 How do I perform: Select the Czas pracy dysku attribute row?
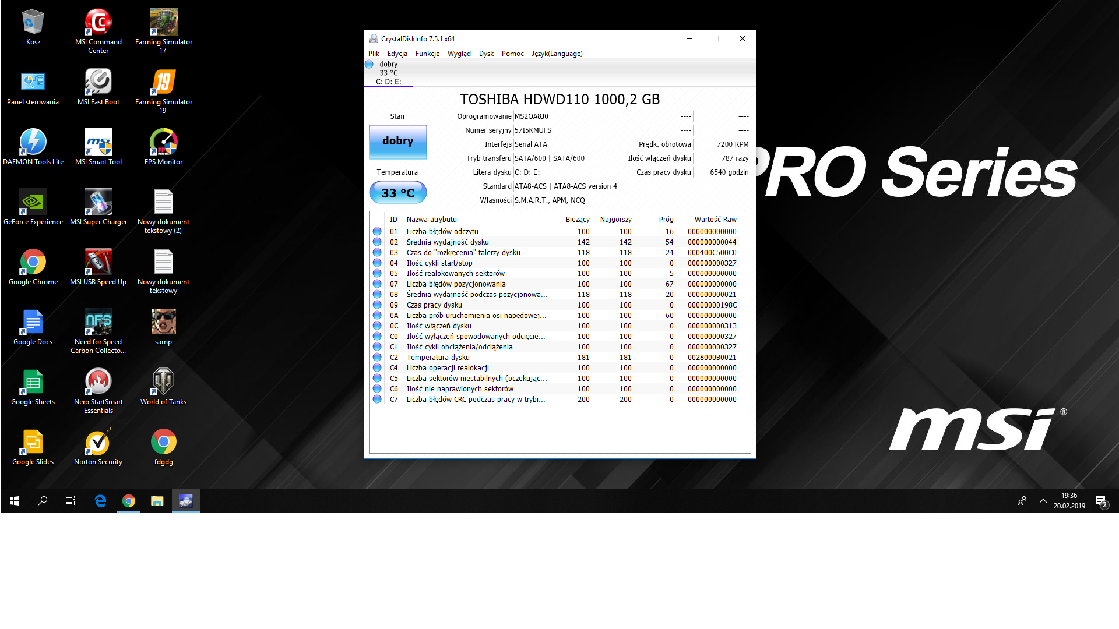point(555,305)
